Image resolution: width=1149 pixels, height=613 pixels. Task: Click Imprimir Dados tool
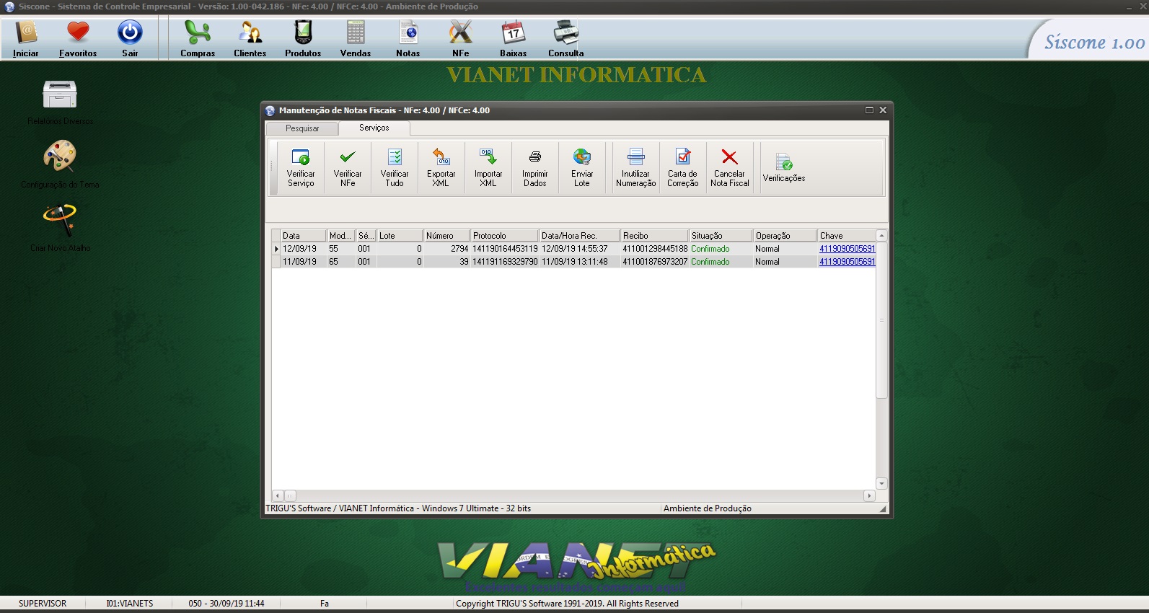(535, 168)
